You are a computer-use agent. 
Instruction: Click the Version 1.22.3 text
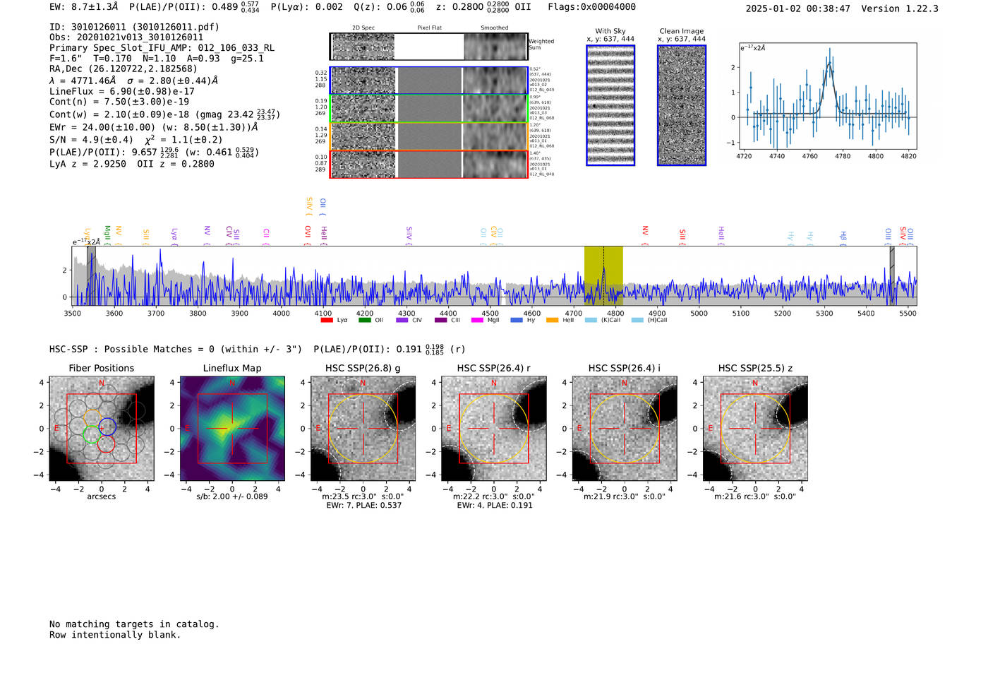(x=900, y=8)
